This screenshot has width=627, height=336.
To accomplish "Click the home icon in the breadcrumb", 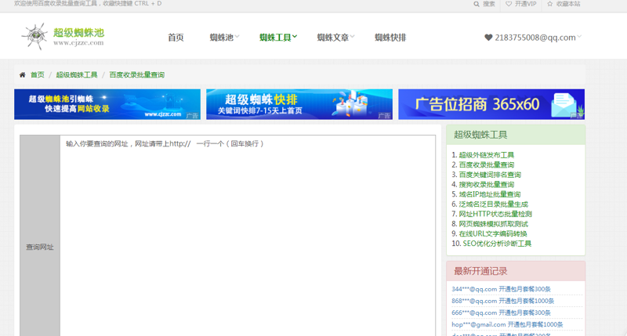I will point(23,74).
